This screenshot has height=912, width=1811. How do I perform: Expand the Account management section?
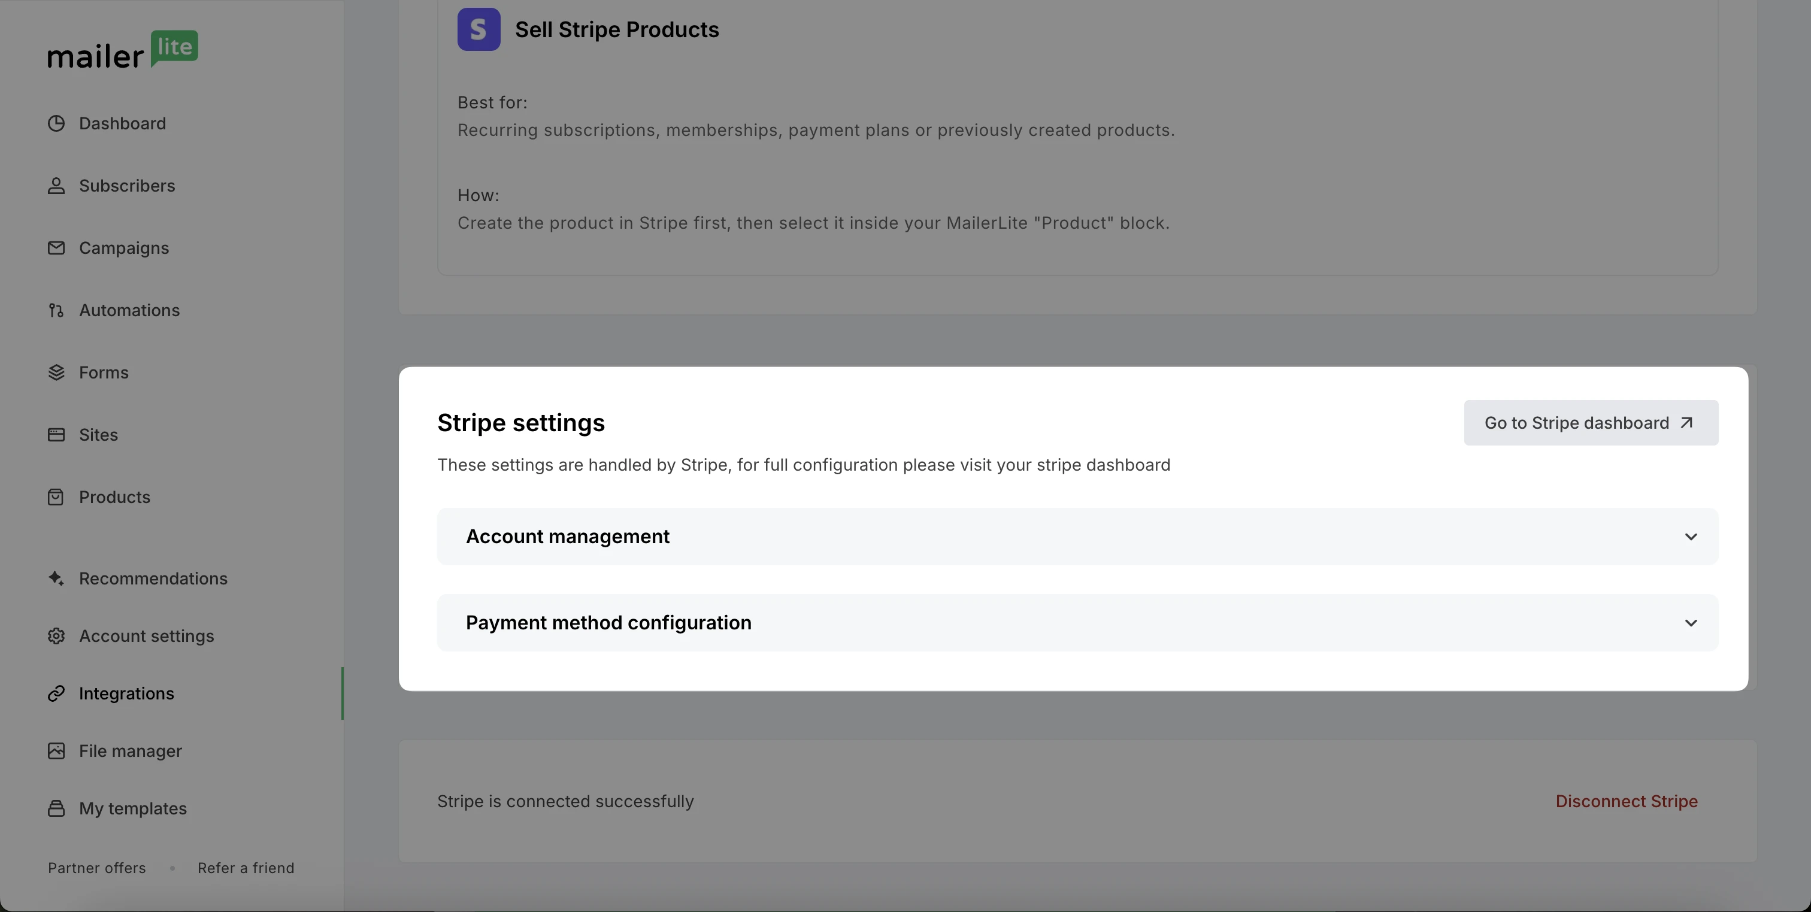point(1077,537)
